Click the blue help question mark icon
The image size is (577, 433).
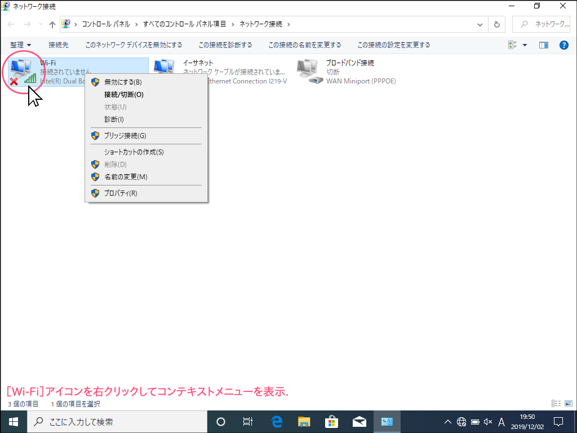[563, 45]
